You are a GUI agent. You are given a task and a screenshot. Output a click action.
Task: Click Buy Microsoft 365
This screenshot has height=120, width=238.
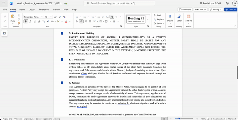(210, 3)
